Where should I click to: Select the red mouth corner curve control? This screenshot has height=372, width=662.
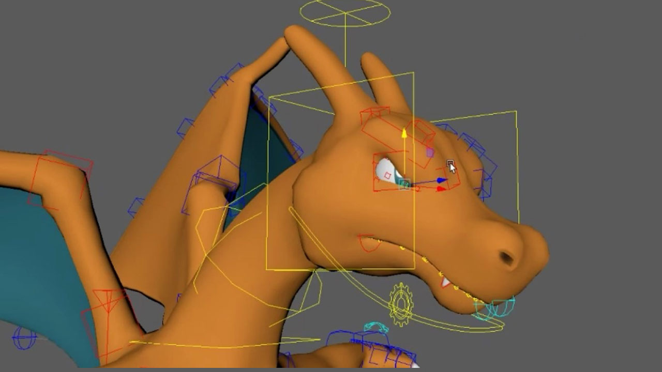coord(368,243)
